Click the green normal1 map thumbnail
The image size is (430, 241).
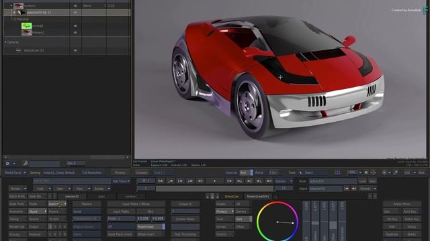27,25
